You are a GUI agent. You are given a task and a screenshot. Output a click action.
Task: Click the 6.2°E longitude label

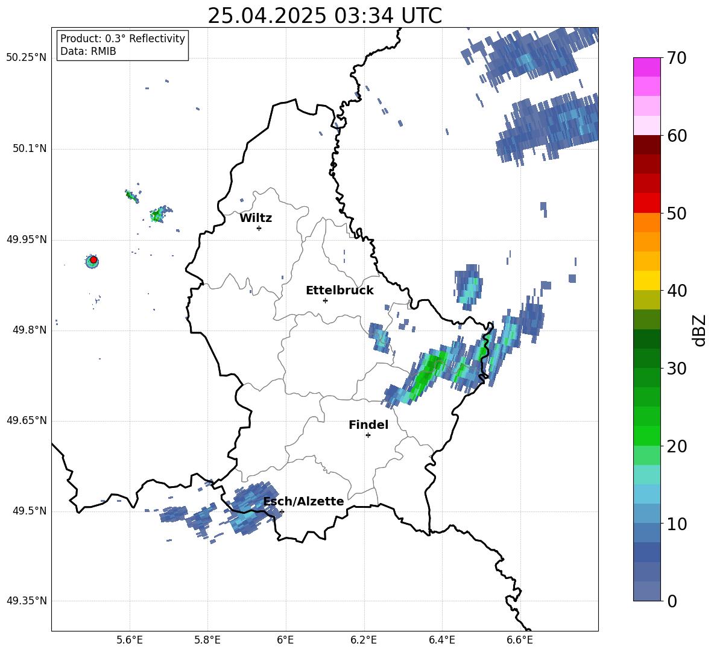(364, 640)
